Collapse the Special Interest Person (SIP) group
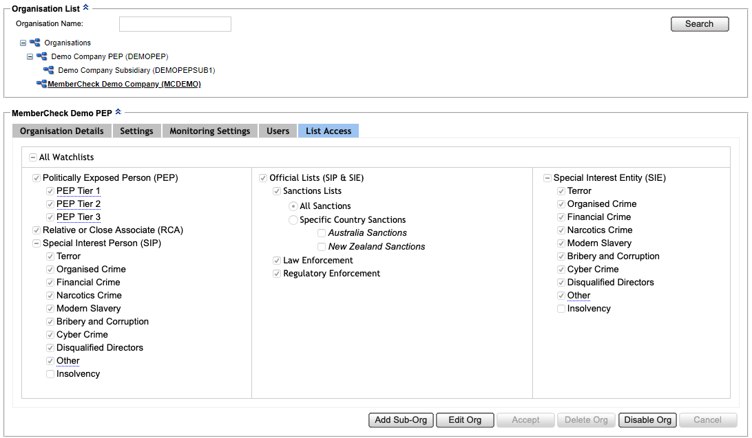Image resolution: width=752 pixels, height=438 pixels. [x=36, y=243]
